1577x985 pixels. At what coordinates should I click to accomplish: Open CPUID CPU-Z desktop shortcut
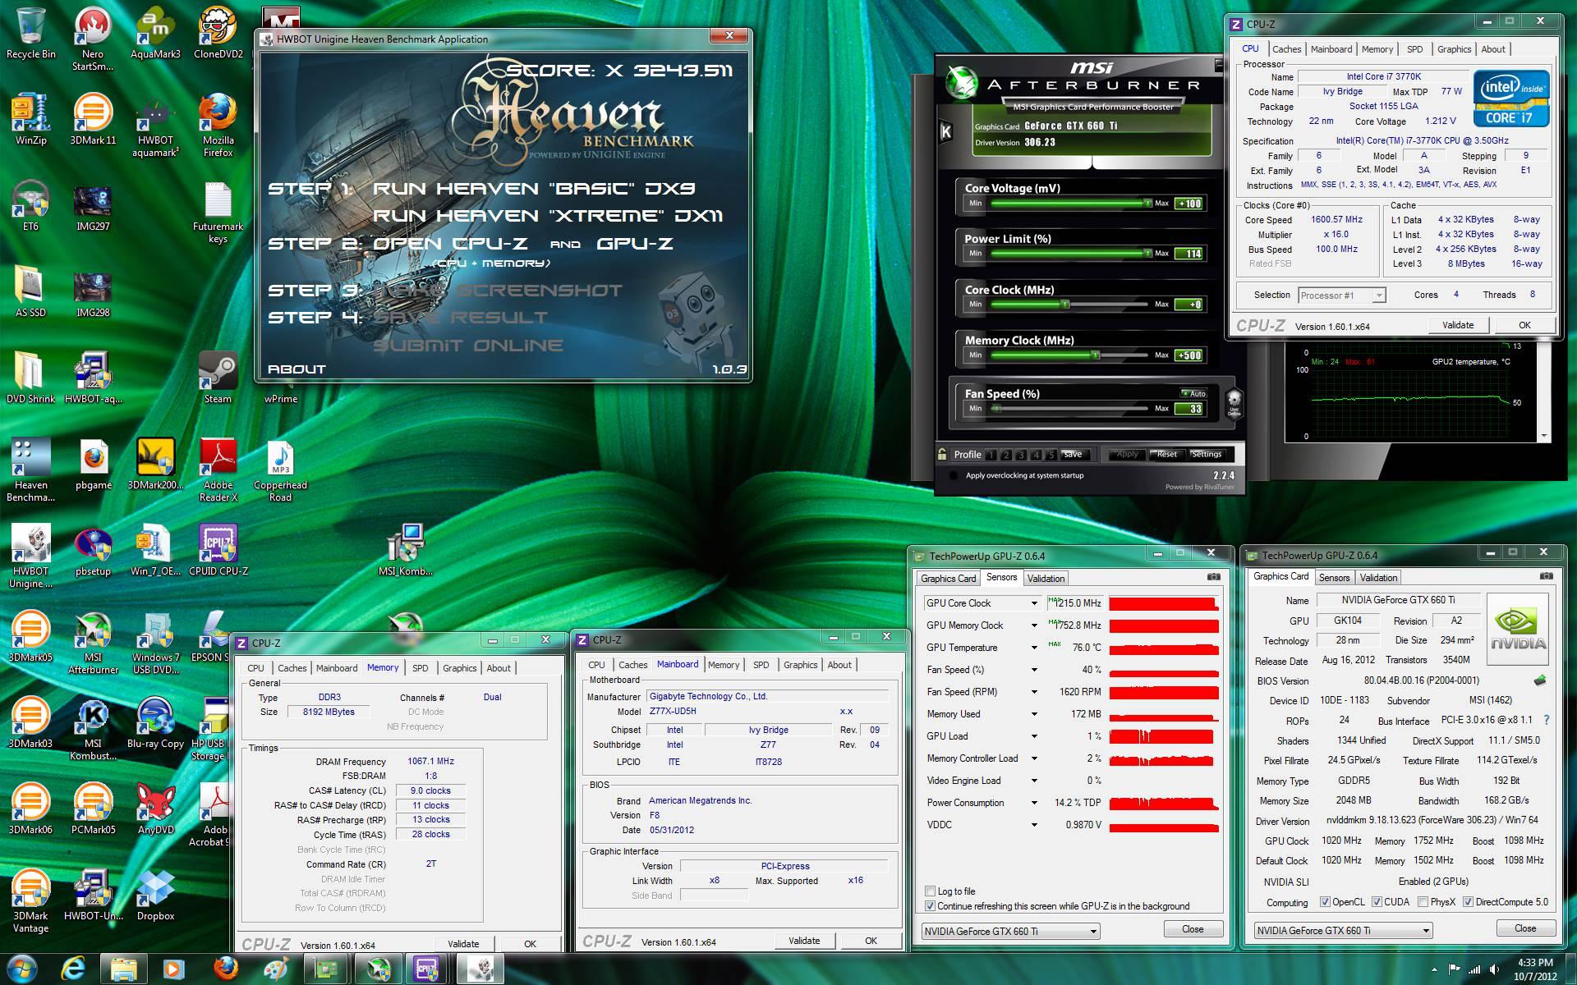coord(218,550)
